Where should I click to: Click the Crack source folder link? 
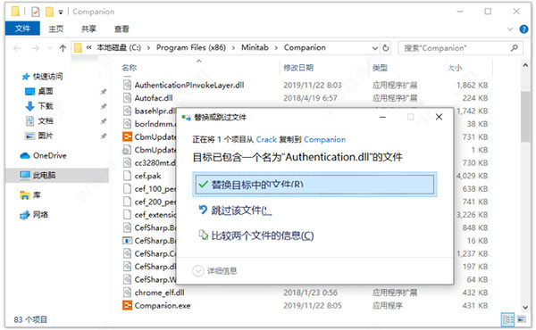click(x=266, y=139)
